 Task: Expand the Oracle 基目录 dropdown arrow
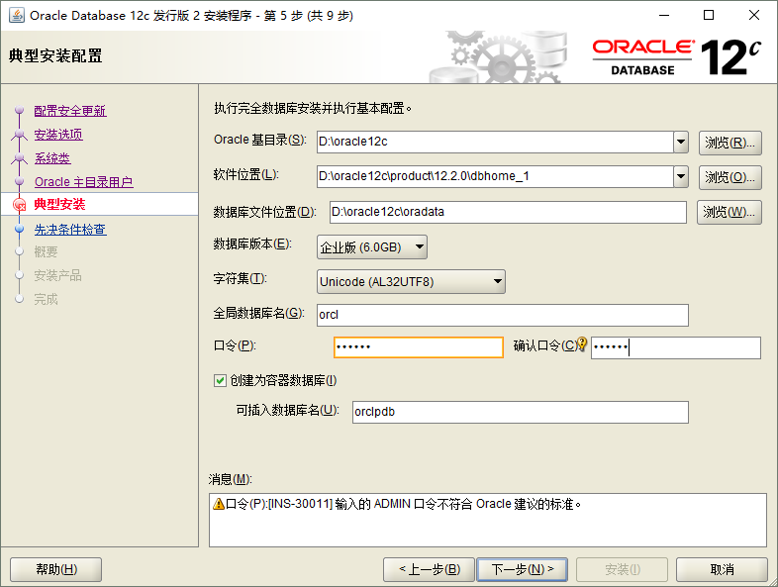(x=681, y=142)
